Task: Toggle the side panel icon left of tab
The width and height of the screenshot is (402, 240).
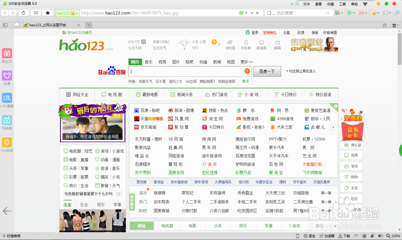Action: [5, 25]
